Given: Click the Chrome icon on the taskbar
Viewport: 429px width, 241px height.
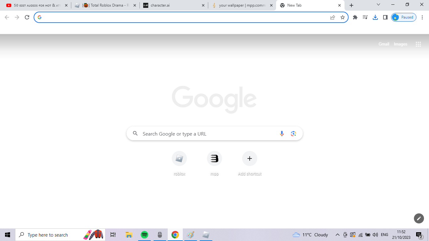Looking at the screenshot, I should (175, 235).
